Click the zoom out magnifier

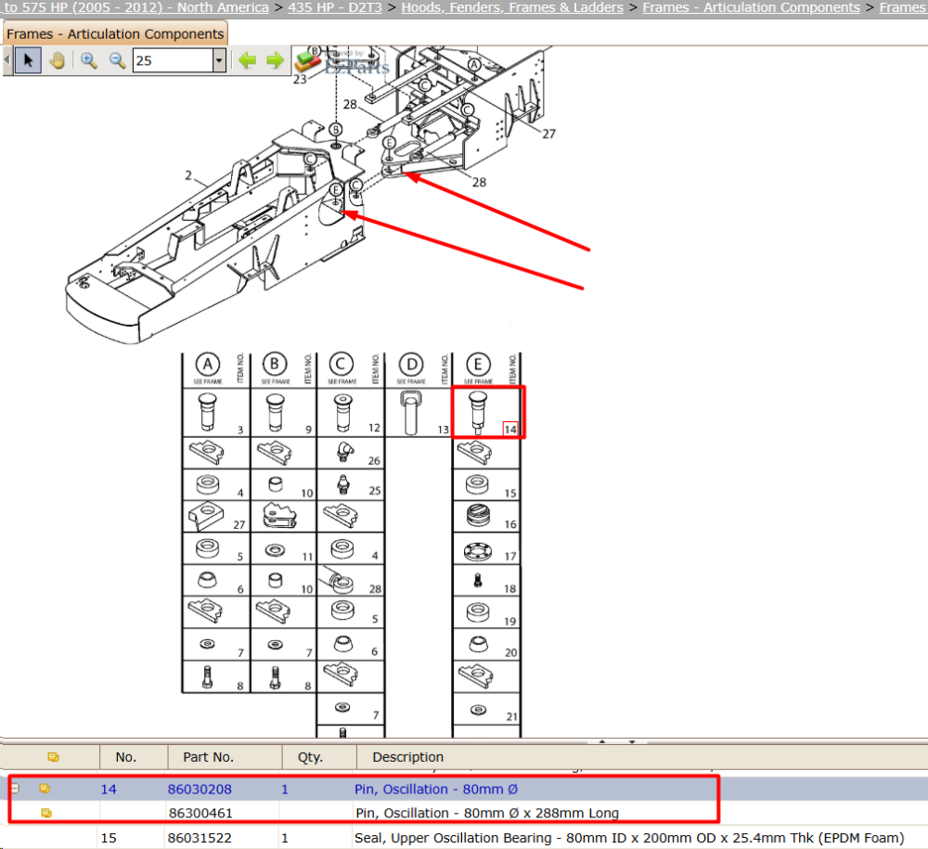click(117, 60)
